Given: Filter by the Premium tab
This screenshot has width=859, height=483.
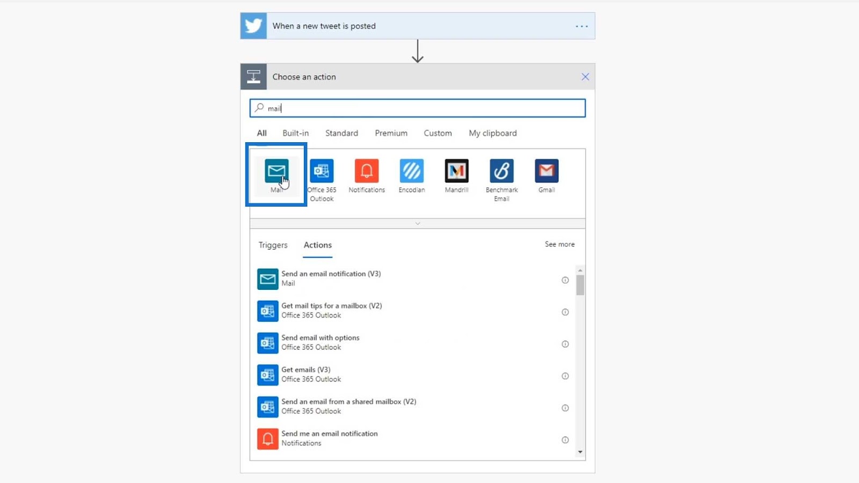Looking at the screenshot, I should point(391,133).
